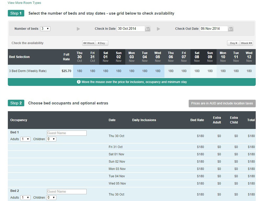The image size is (262, 201).
Task: Click the Bed 2 label
Action: point(15,191)
